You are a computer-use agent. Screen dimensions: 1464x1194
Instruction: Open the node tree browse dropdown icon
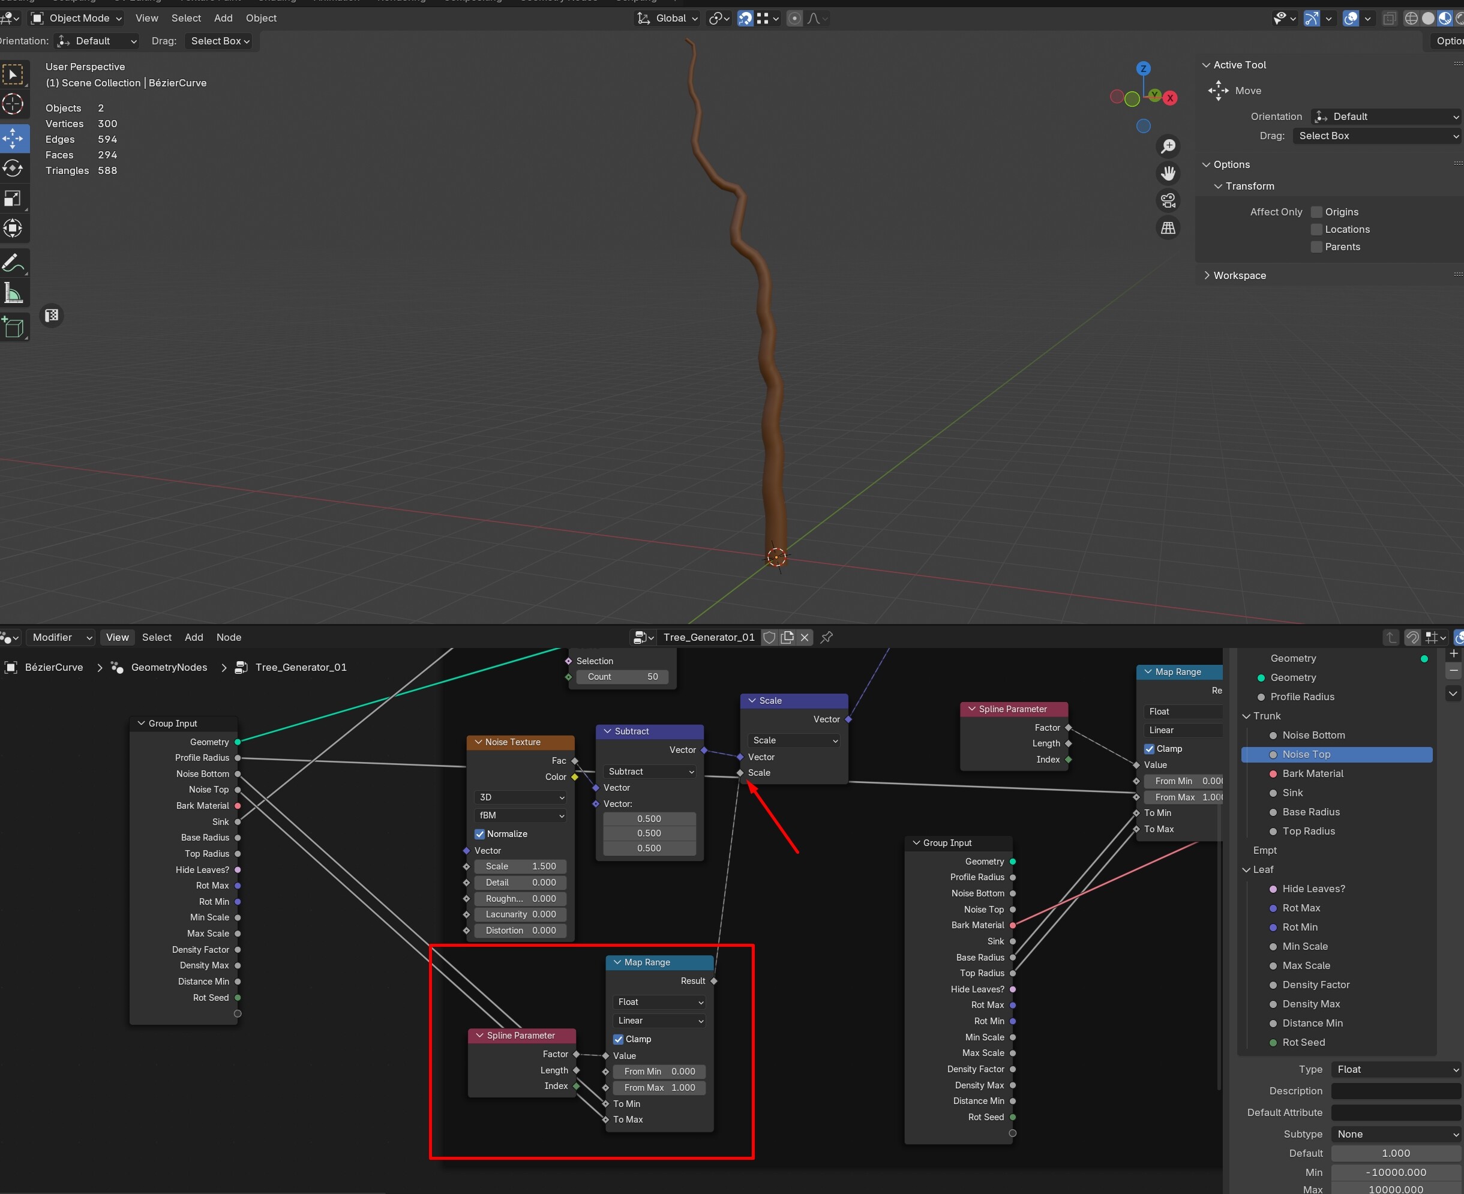click(x=644, y=638)
